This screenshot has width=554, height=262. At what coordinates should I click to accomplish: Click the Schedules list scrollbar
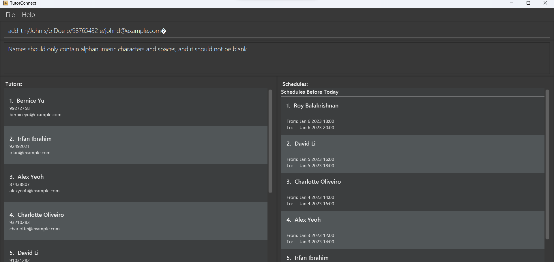click(547, 164)
